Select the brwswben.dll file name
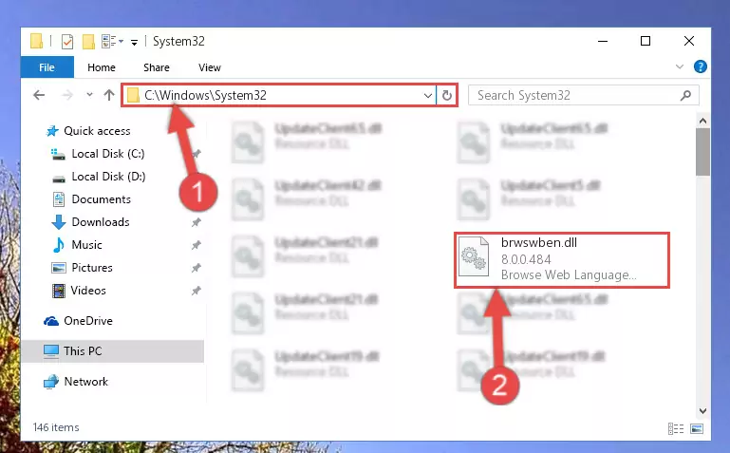This screenshot has width=730, height=453. (539, 242)
